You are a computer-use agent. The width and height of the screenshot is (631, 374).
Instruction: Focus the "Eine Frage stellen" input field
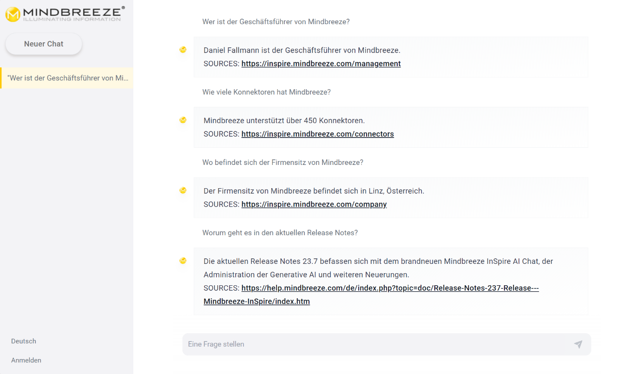tap(387, 344)
